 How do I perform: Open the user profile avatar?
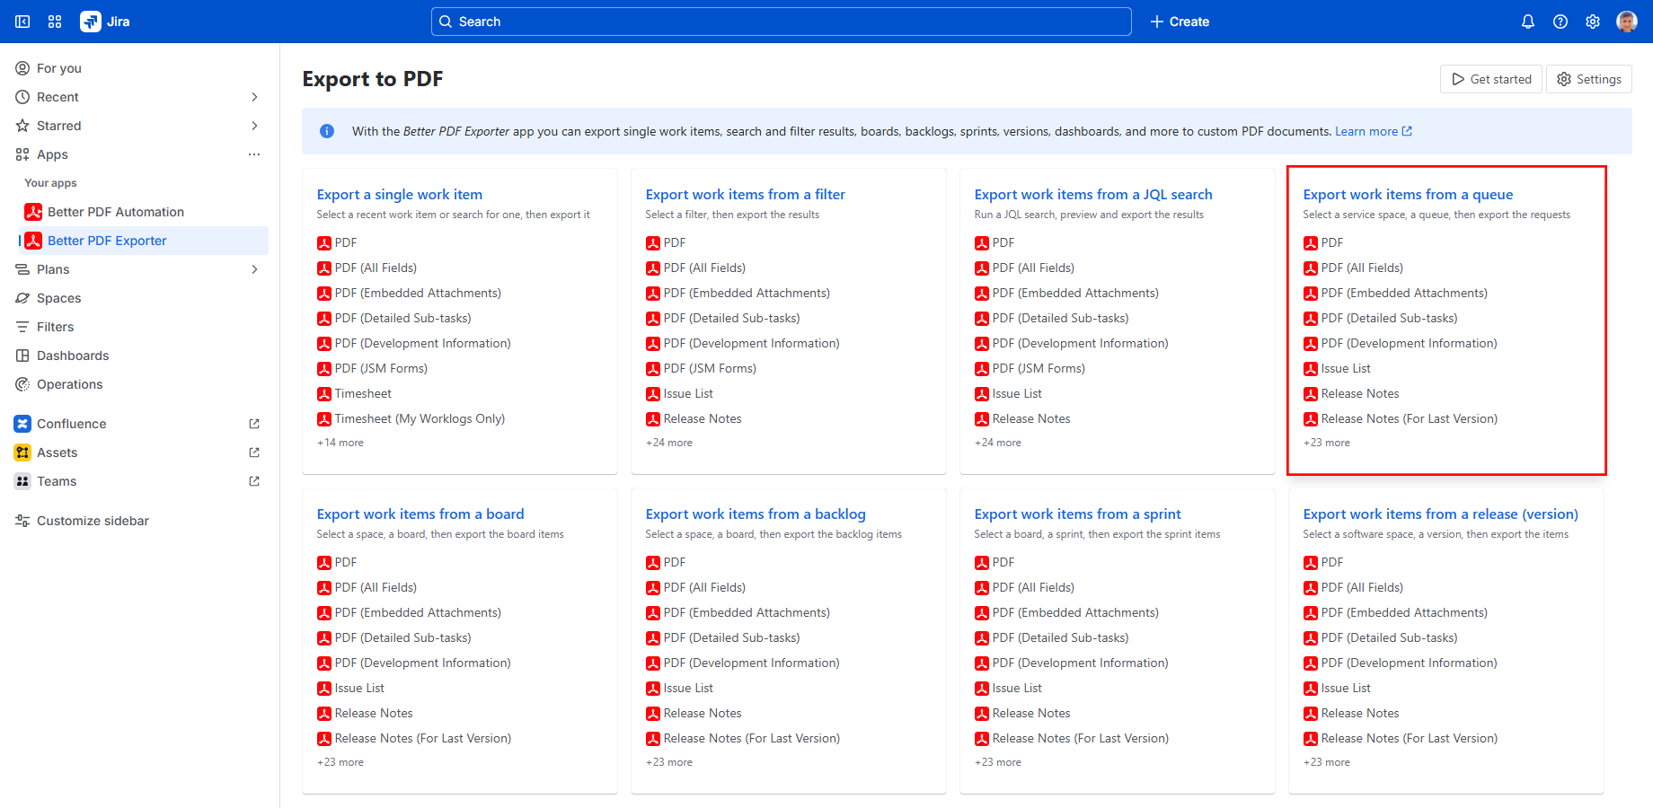(1626, 22)
